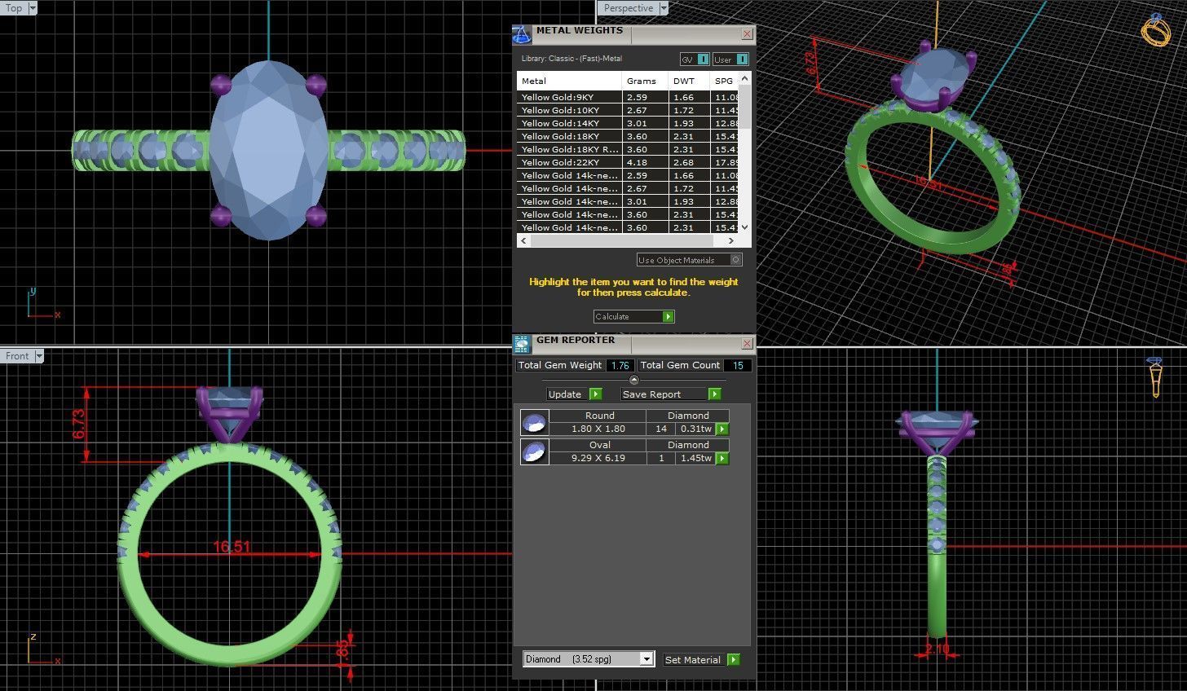Select the Yellow Gold:10KY row
The image size is (1187, 691).
[x=628, y=110]
